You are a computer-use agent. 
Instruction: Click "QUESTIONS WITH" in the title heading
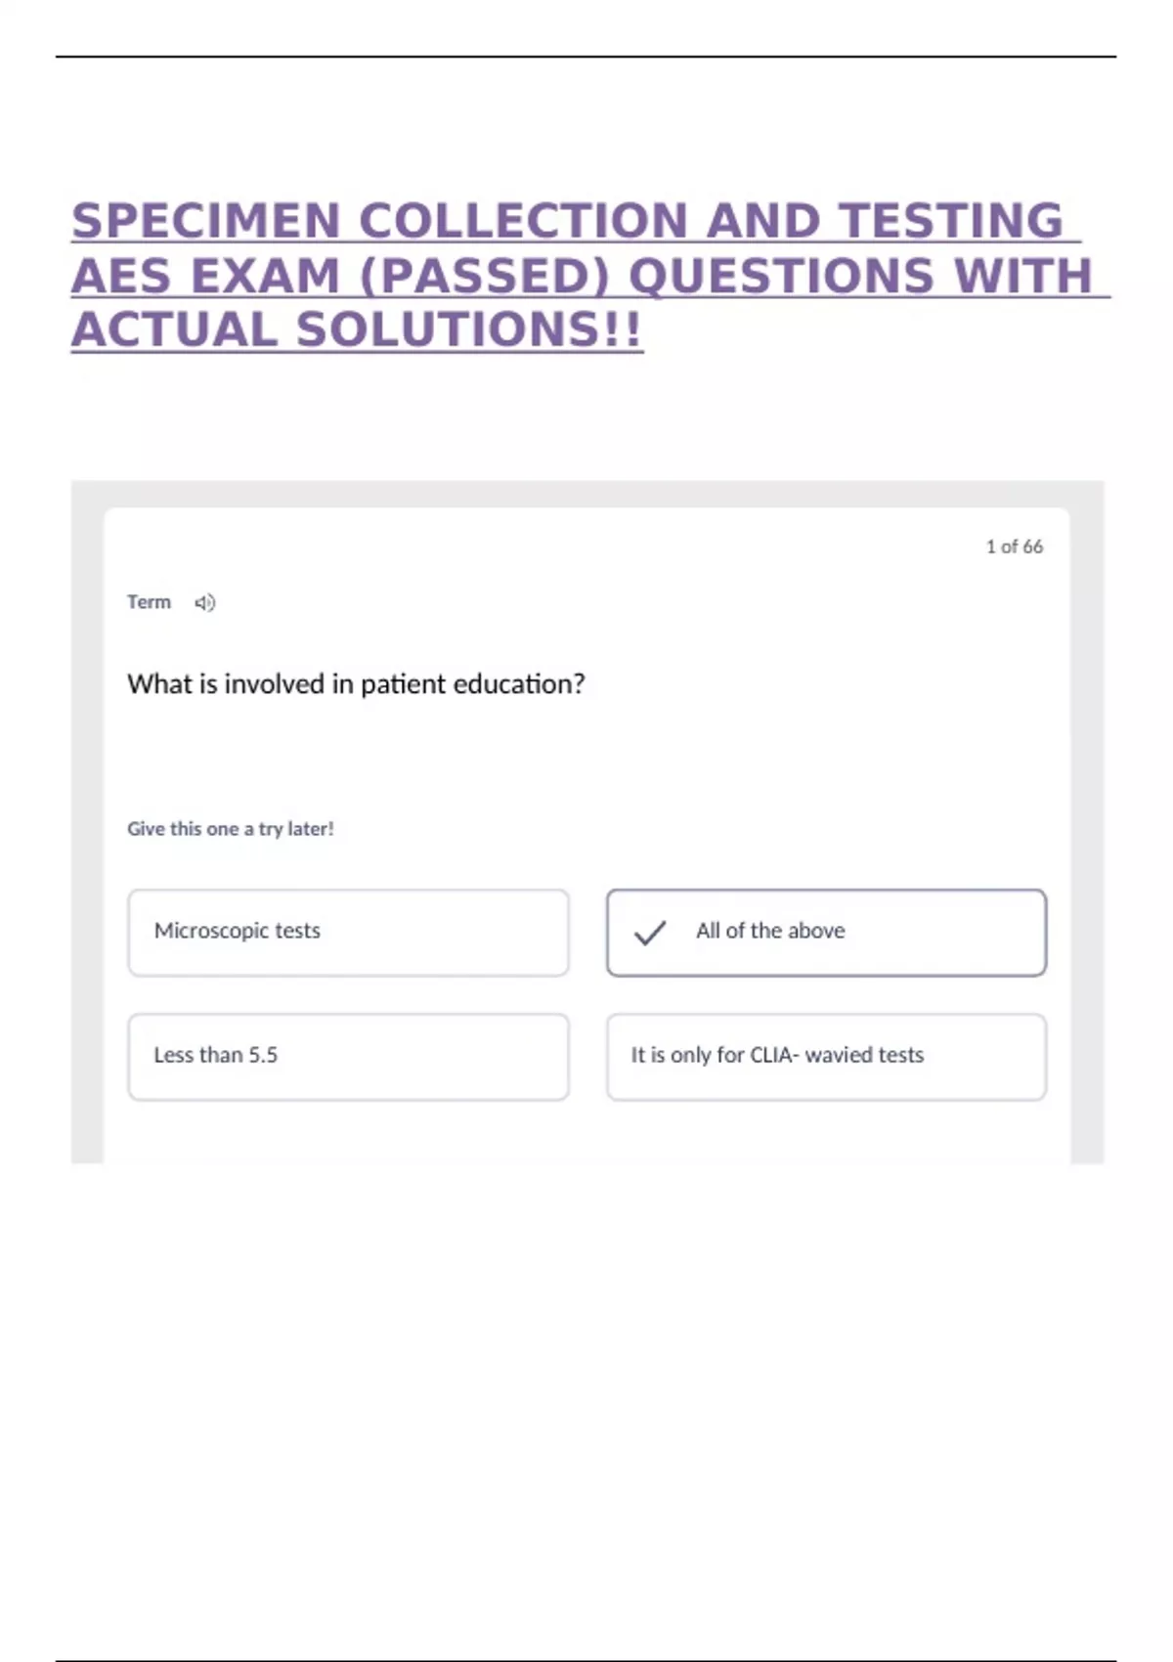[860, 276]
